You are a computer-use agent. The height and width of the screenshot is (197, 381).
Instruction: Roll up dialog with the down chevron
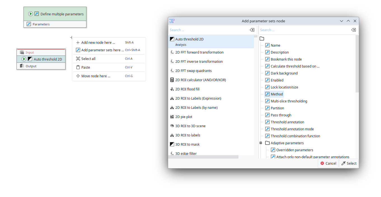342,21
